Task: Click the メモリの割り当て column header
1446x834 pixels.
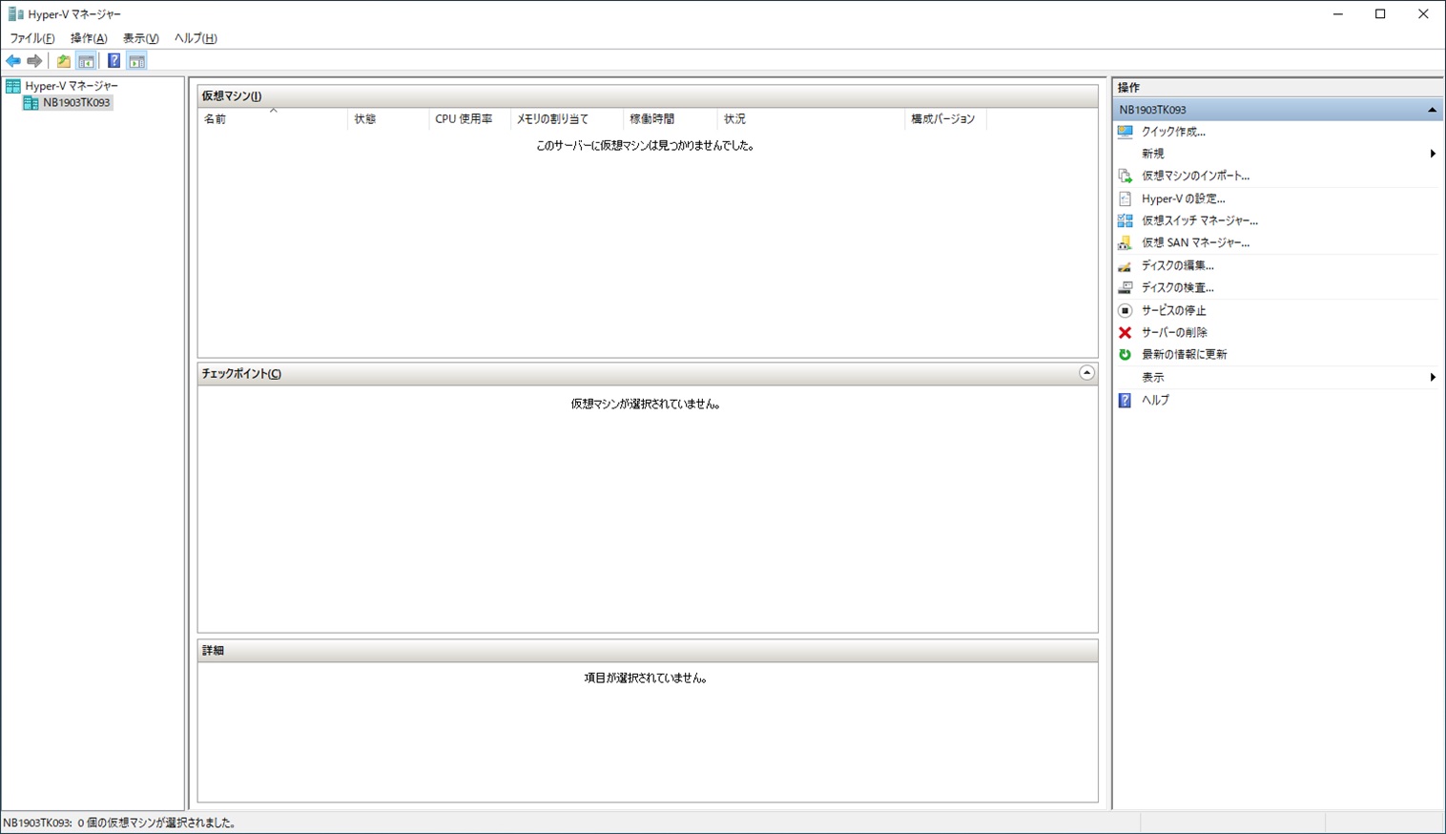Action: coord(552,119)
